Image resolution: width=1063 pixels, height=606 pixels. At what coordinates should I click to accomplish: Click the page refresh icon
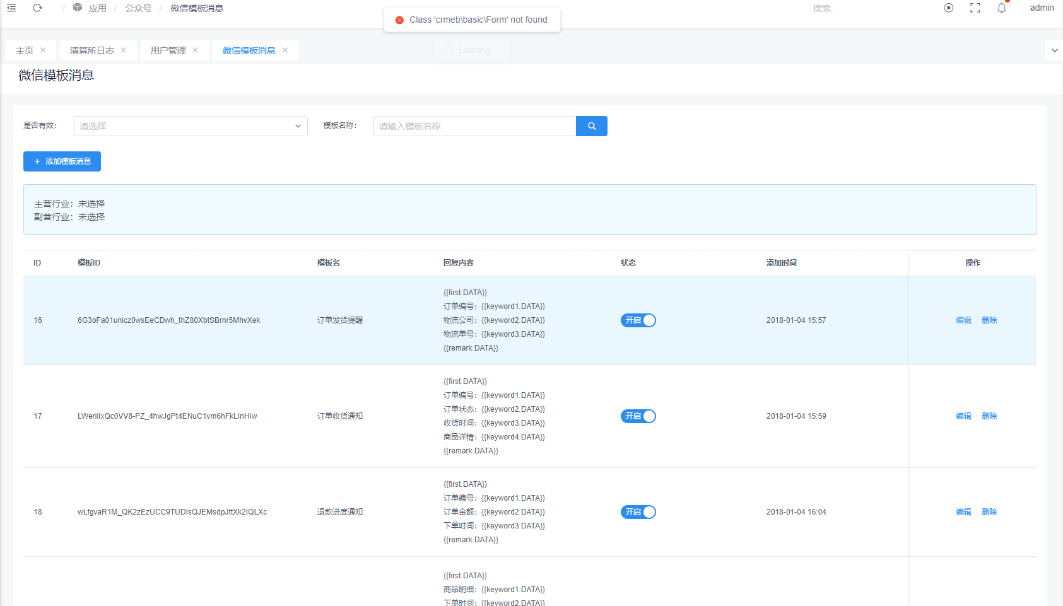[x=38, y=8]
